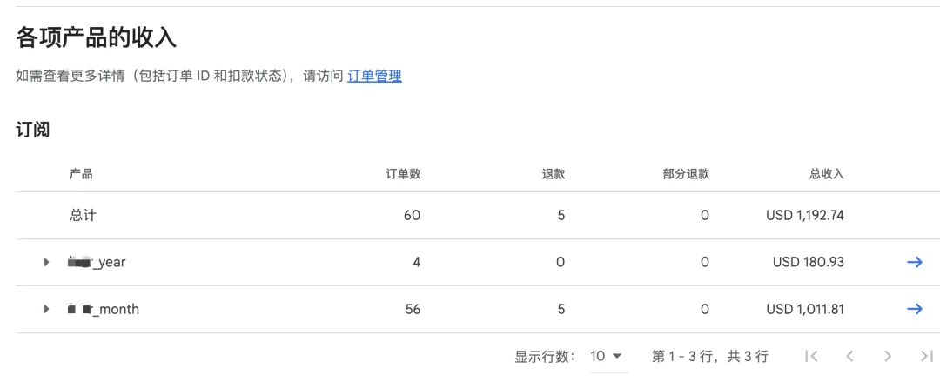Click the 订阅 section heading
This screenshot has width=940, height=382.
[33, 130]
